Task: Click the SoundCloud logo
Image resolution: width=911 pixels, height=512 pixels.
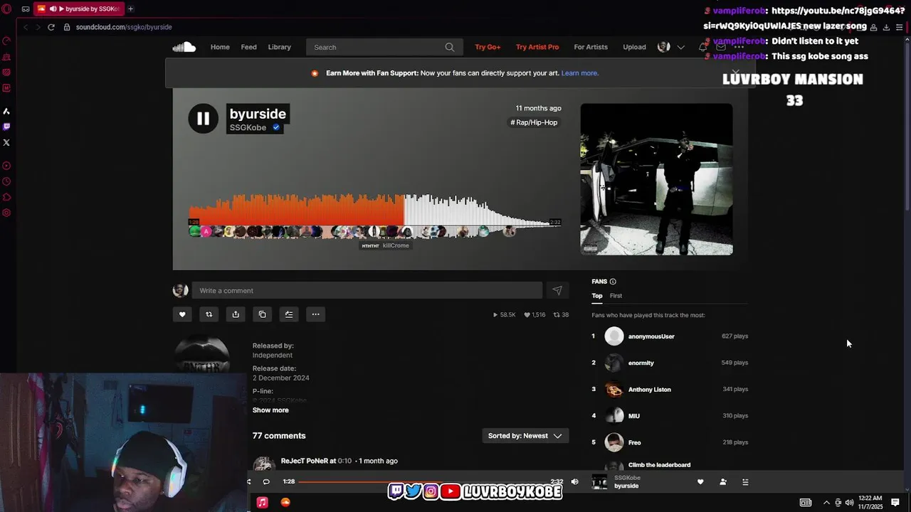Action: coord(184,47)
